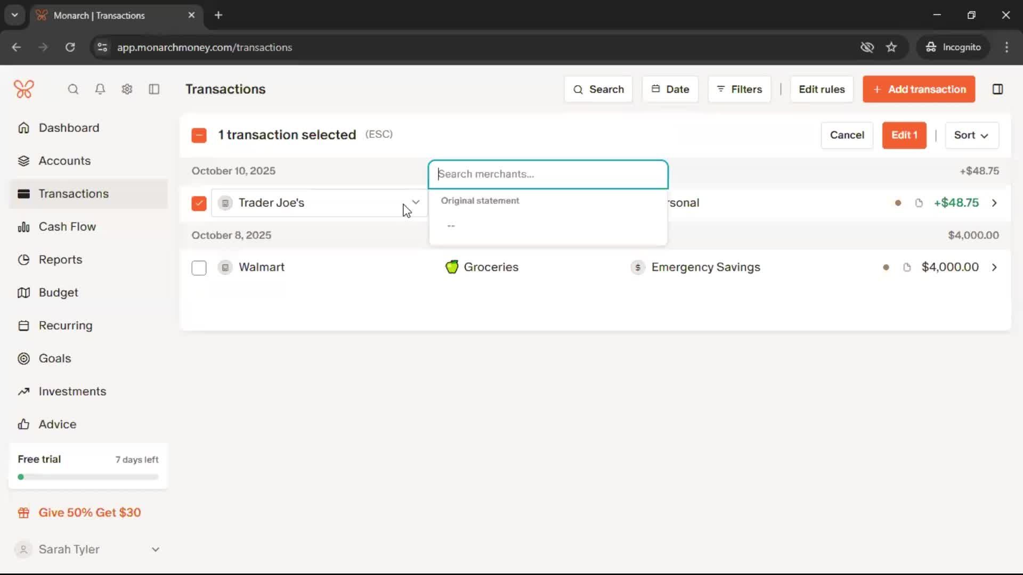Open the Budget page

(x=58, y=293)
